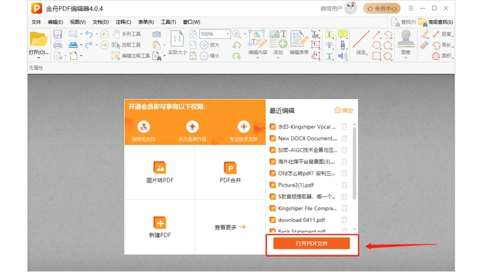Screen dimensions: 483x272
Task: Expand the arrow below 编辑内容
Action: [x=257, y=58]
